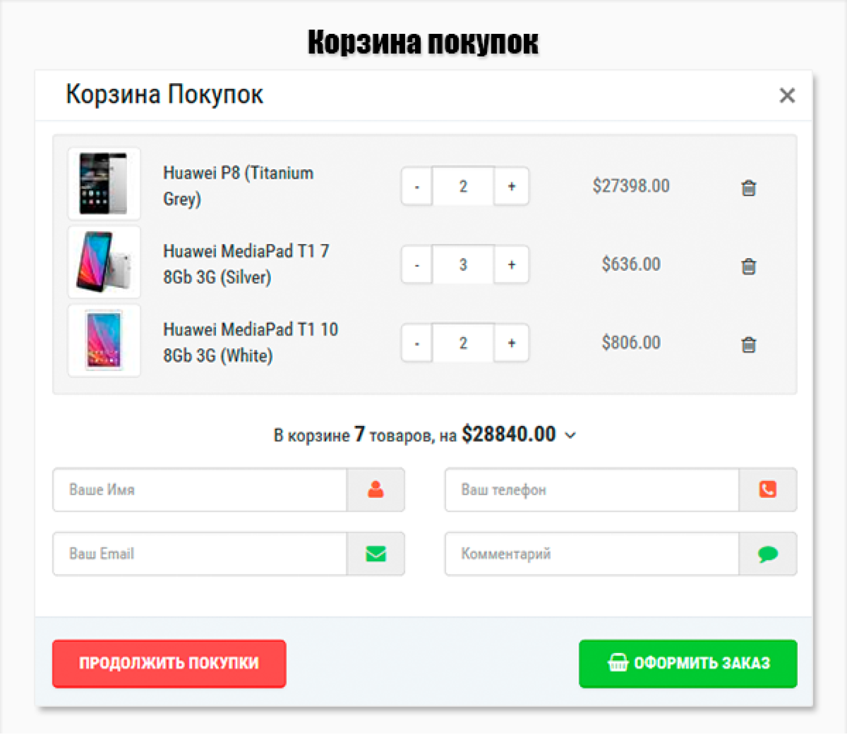The width and height of the screenshot is (847, 734).
Task: Increase quantity of Huawei P8
Action: pos(511,186)
